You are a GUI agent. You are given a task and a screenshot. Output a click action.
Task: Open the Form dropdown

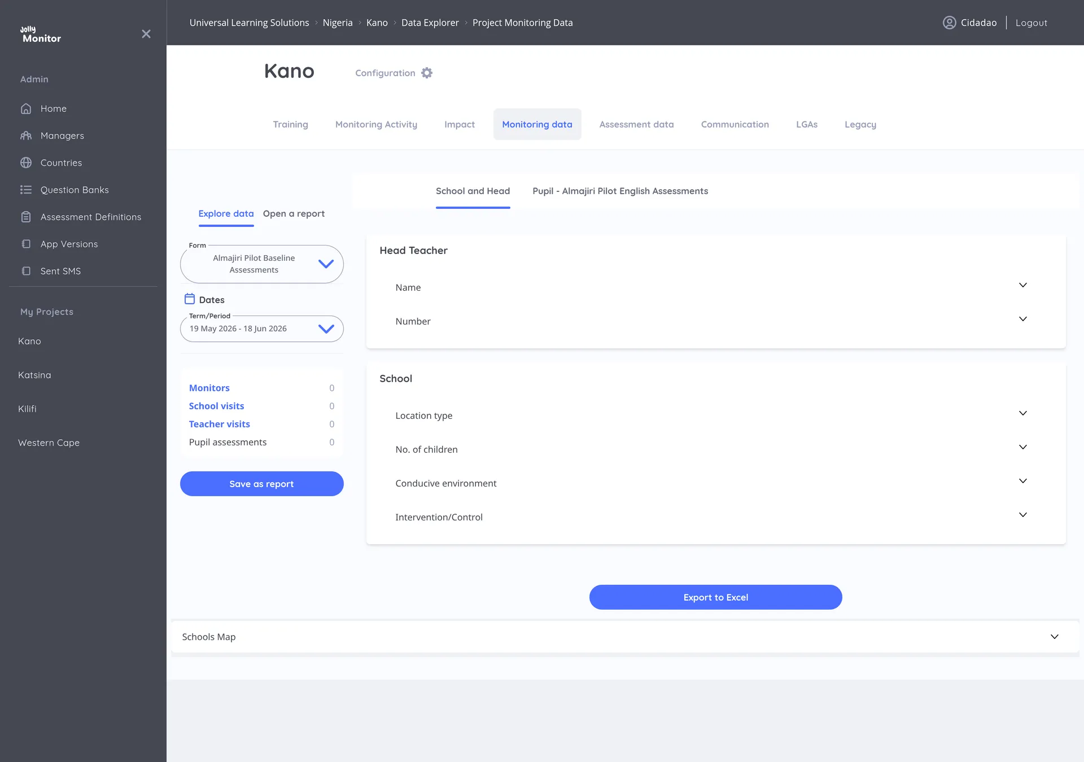tap(262, 264)
